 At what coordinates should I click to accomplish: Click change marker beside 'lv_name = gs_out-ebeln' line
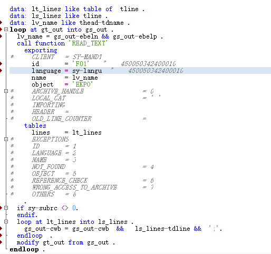[x=1, y=36]
